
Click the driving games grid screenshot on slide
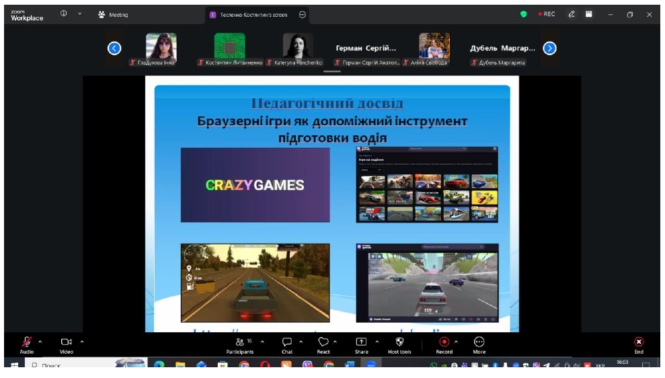(427, 184)
